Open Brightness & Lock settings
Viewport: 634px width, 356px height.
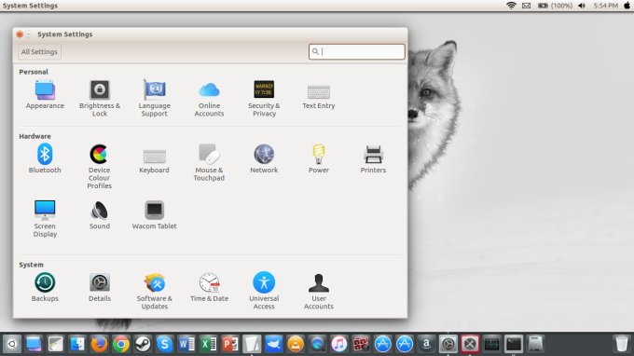pyautogui.click(x=100, y=99)
